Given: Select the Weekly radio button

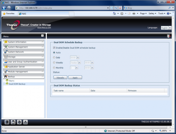Looking at the screenshot, I should point(54,63).
